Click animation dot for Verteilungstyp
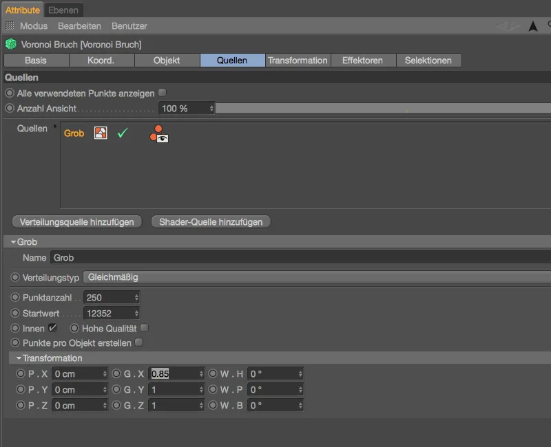The image size is (551, 447). [x=15, y=277]
